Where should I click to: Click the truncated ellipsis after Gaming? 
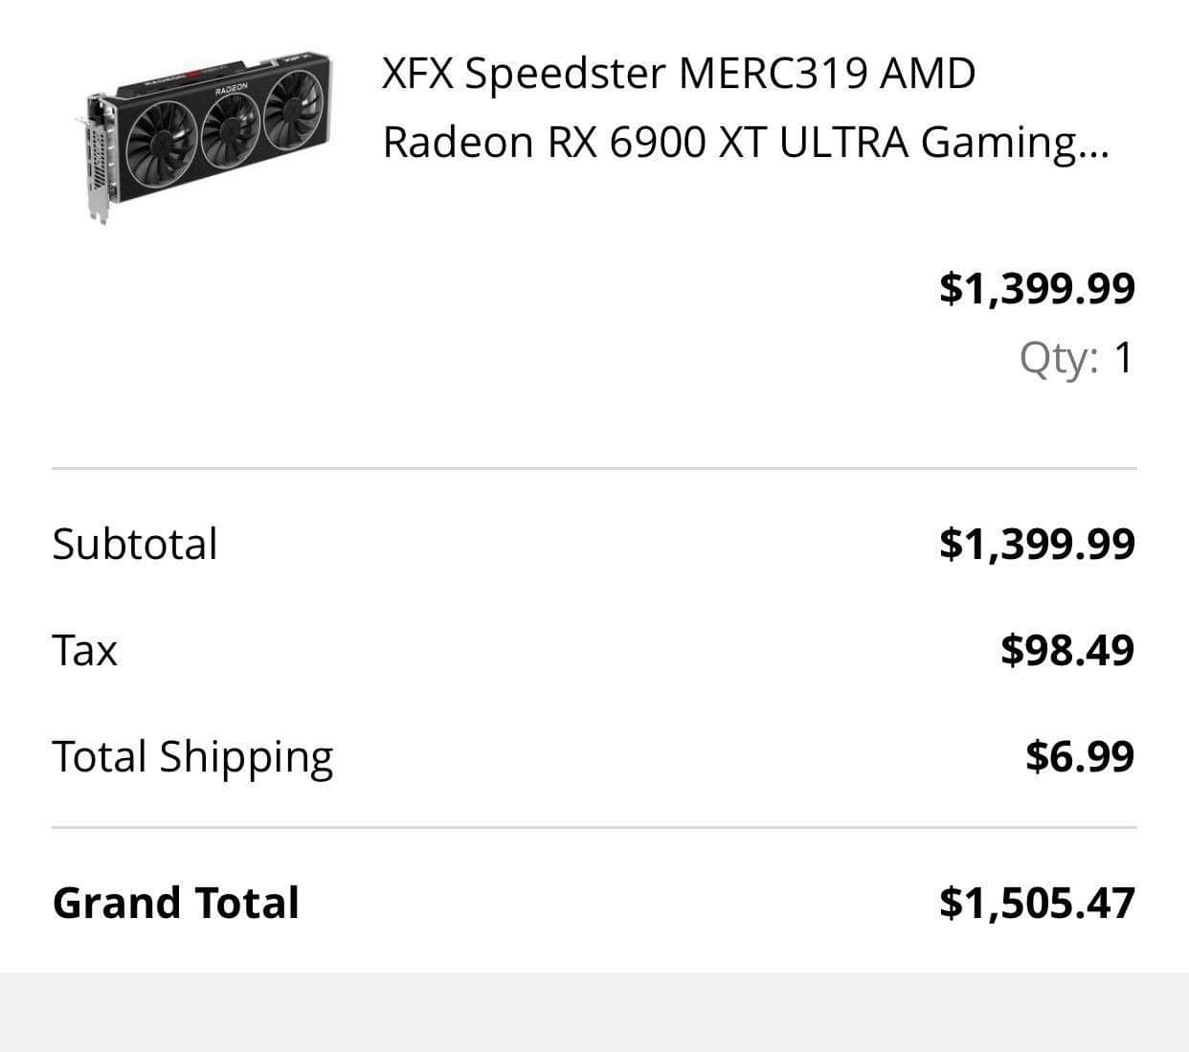point(1094,153)
